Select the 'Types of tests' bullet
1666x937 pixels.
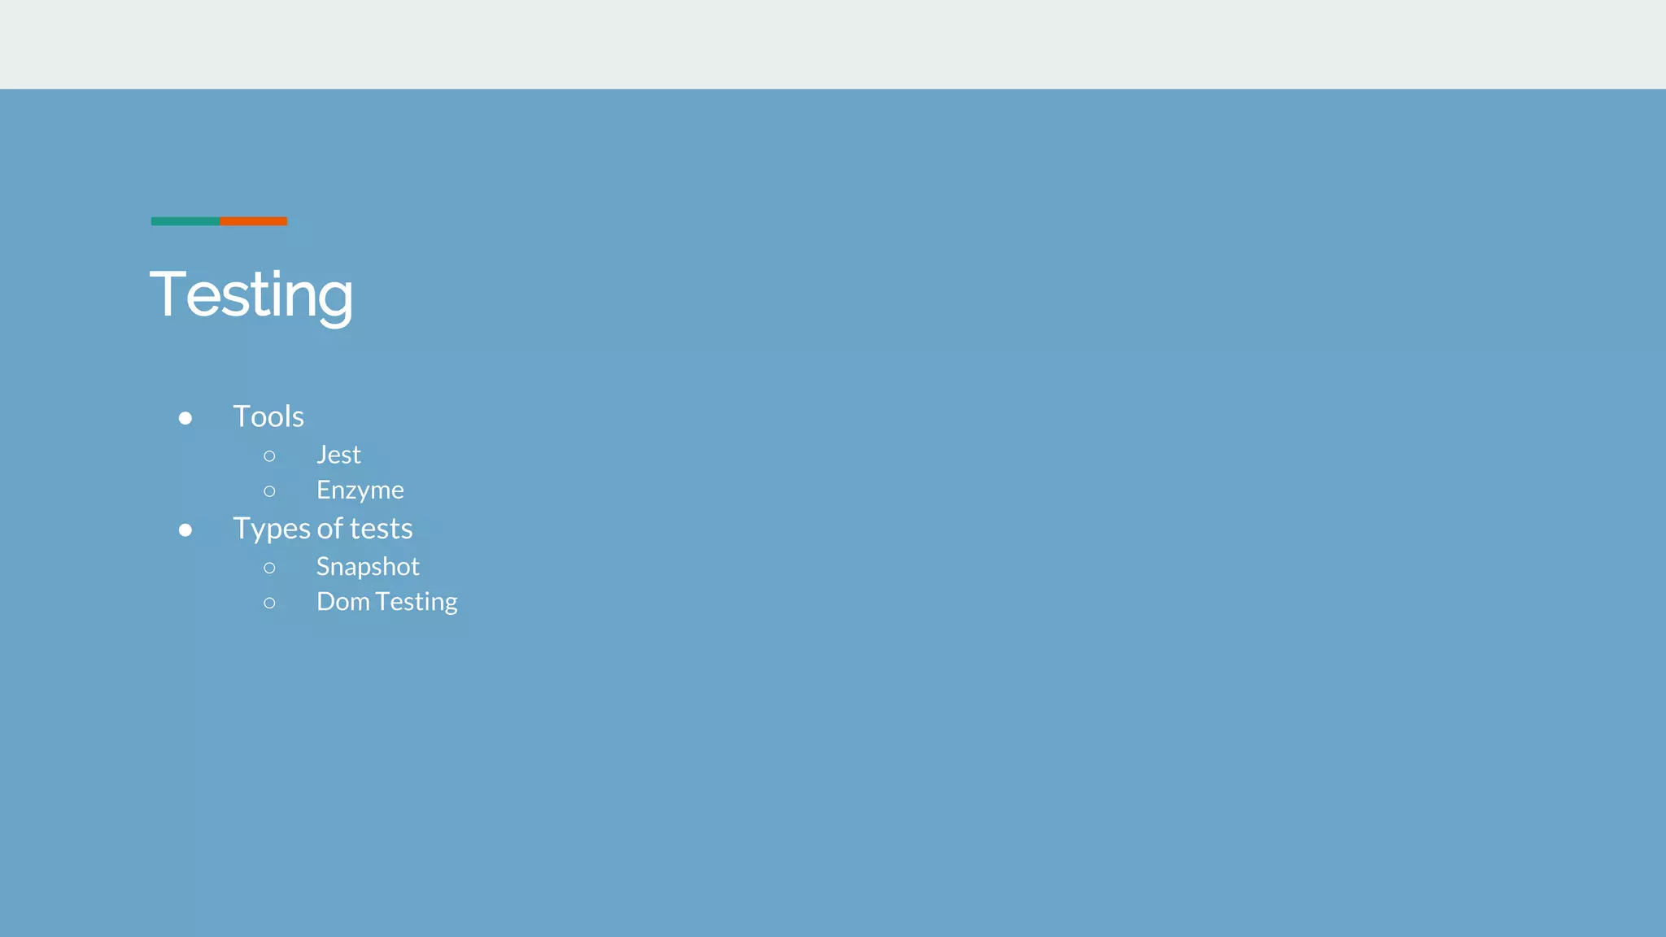tap(323, 529)
